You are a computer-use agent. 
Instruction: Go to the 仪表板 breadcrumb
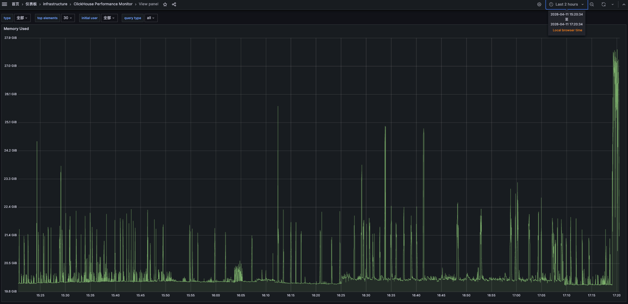(x=31, y=4)
